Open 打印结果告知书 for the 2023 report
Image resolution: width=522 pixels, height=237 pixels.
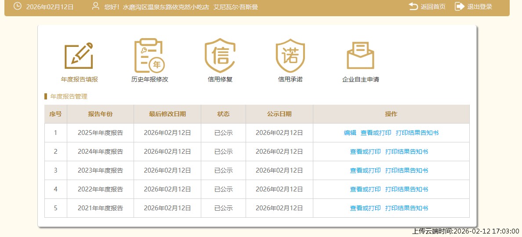coord(406,170)
